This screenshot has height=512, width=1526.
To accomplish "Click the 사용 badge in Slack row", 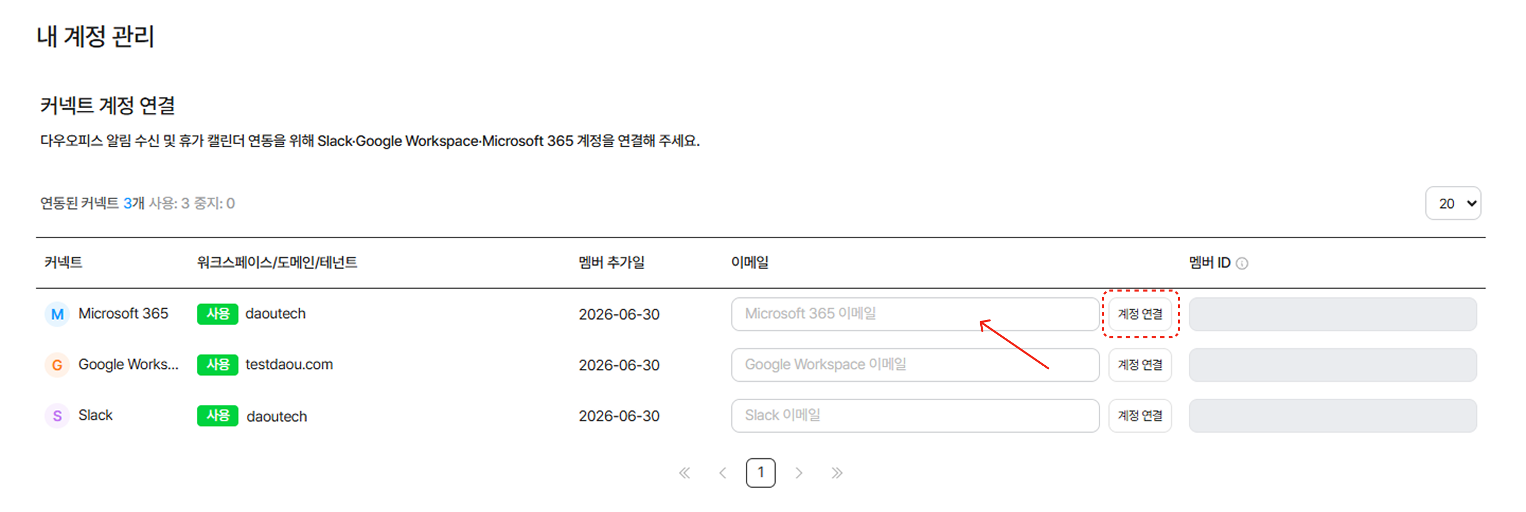I will click(x=217, y=415).
